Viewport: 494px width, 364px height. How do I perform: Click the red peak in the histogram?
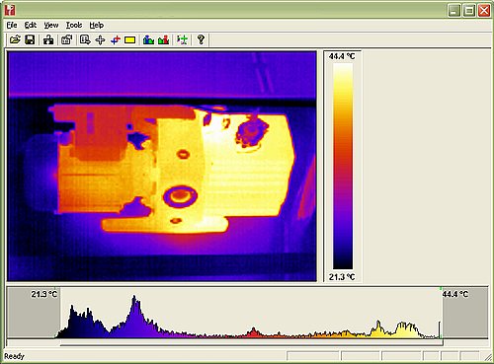(253, 332)
